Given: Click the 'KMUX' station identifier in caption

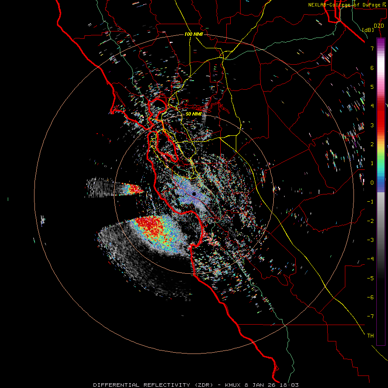Looking at the screenshot, I should coord(233,385).
